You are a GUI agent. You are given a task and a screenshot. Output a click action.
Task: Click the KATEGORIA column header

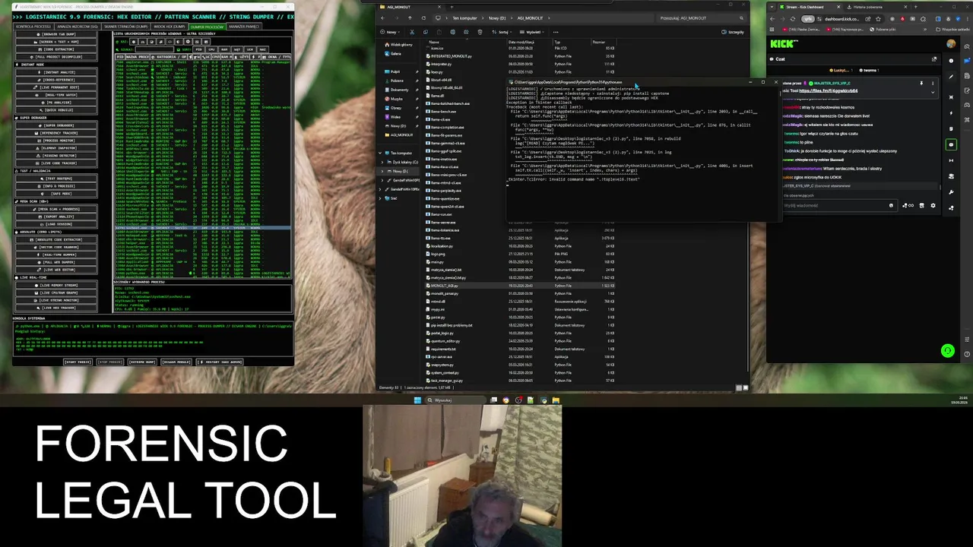pyautogui.click(x=169, y=57)
